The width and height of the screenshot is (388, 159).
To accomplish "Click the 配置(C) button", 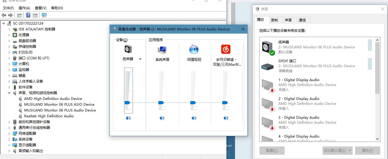I will (x=272, y=151).
